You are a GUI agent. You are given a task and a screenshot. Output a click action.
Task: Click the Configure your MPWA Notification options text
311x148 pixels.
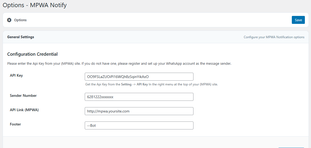pos(274,37)
